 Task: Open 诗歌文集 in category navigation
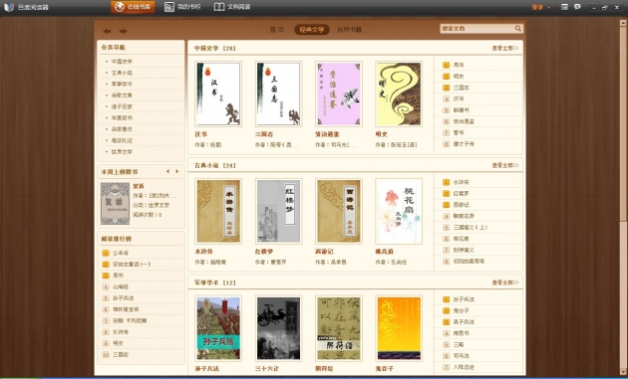[122, 95]
